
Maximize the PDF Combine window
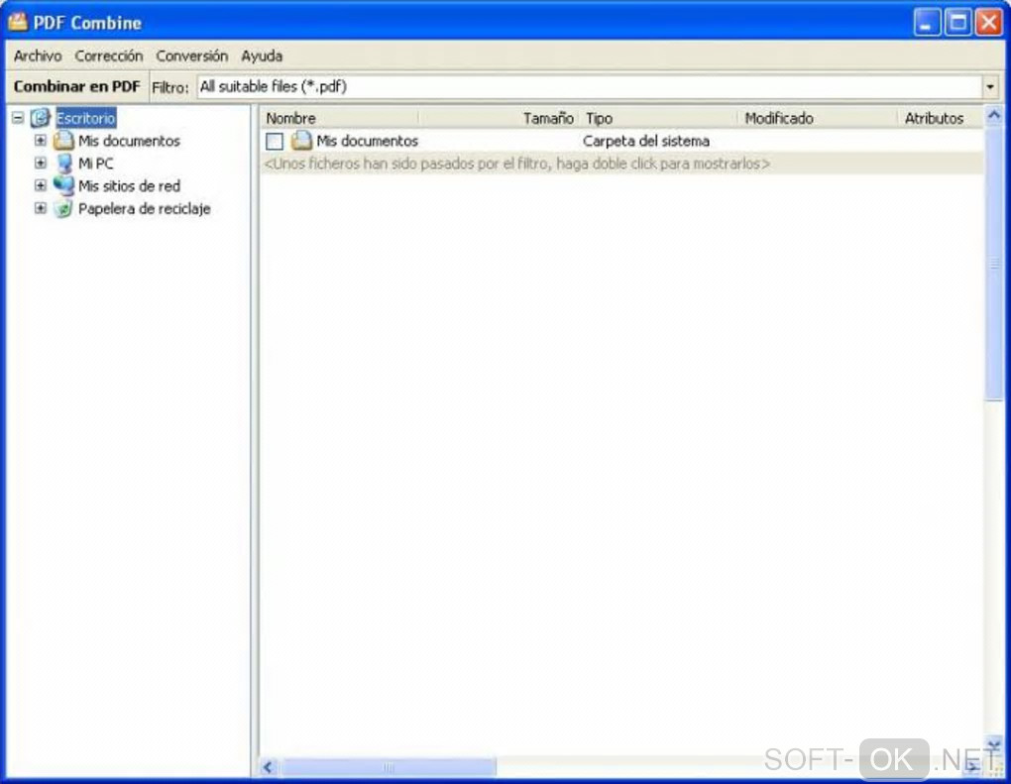957,23
